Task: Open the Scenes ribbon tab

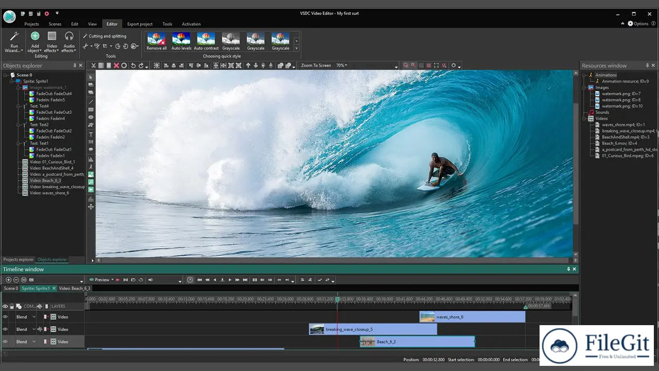Action: (x=55, y=24)
